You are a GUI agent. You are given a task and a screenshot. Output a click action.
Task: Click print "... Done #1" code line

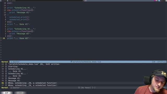tap(18, 24)
